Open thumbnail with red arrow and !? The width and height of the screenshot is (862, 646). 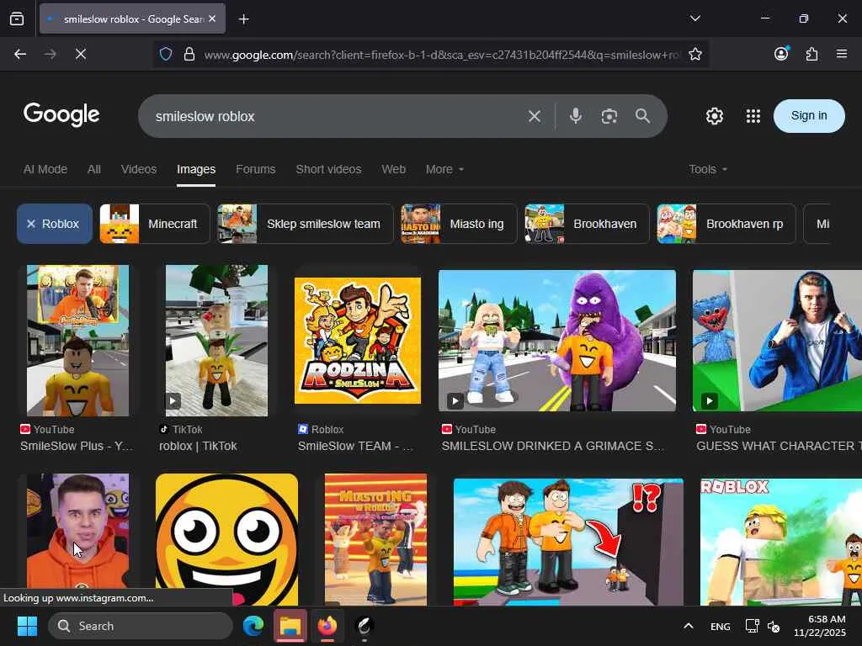click(x=568, y=541)
